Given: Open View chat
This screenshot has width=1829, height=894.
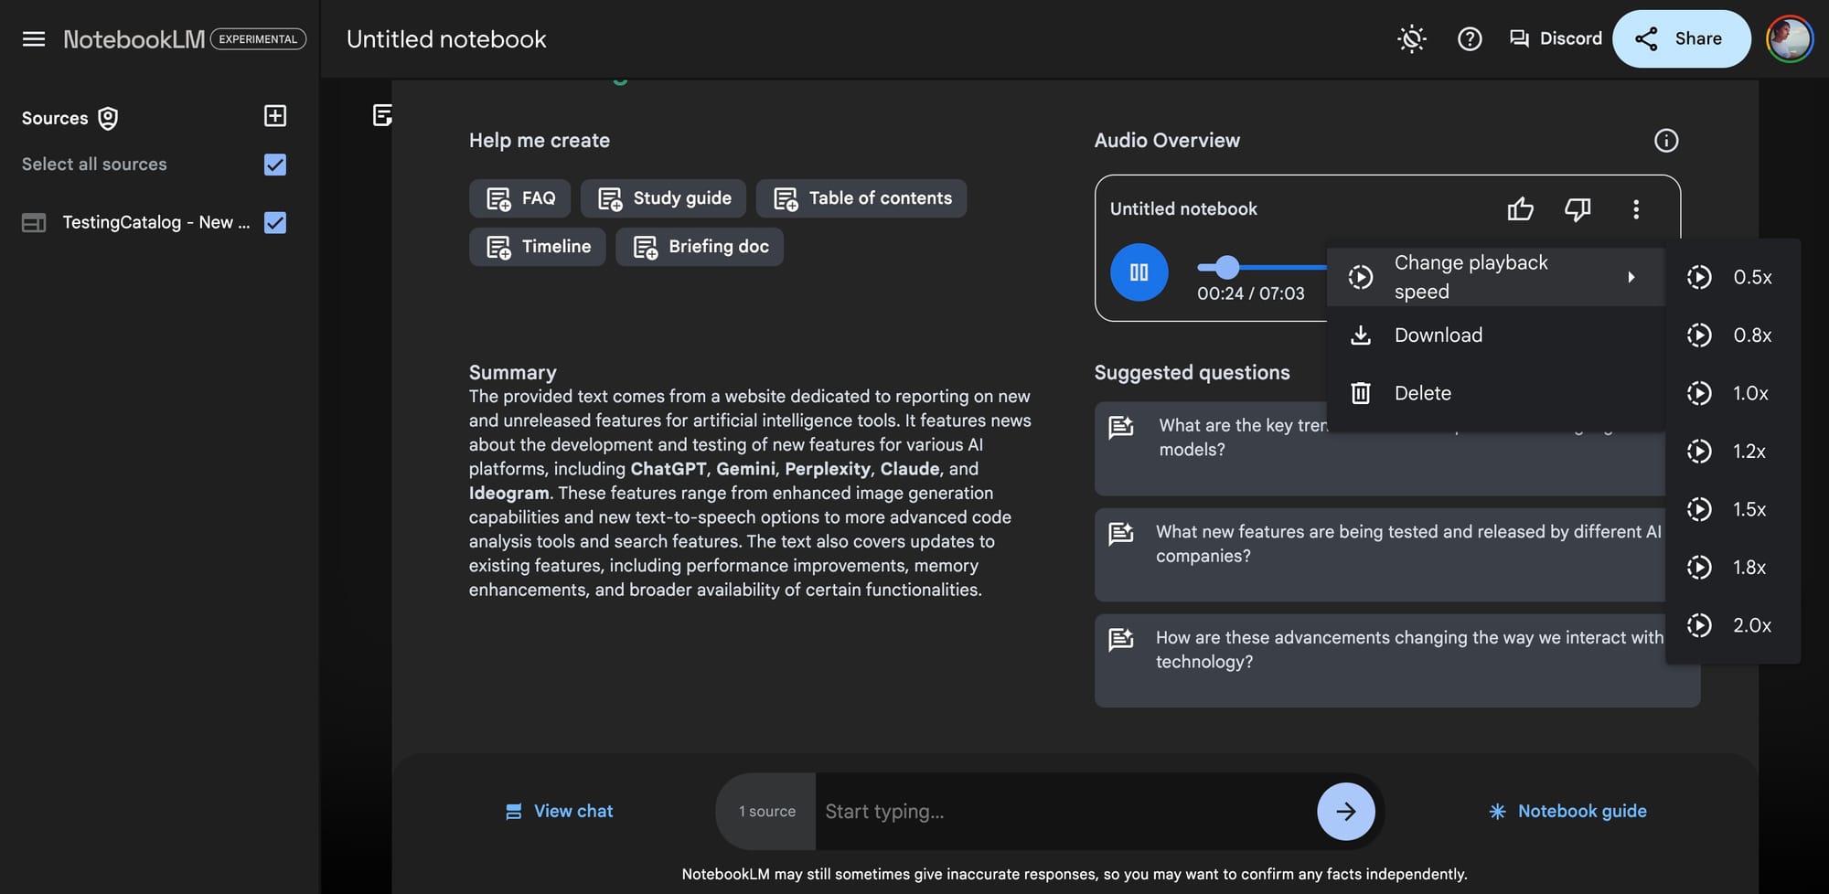Looking at the screenshot, I should pyautogui.click(x=559, y=811).
